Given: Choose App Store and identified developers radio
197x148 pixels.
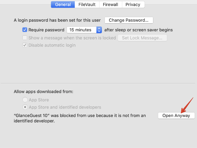Looking at the screenshot, I should 25,107.
